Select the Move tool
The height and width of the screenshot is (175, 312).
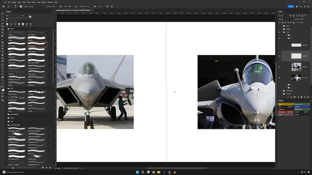2,14
